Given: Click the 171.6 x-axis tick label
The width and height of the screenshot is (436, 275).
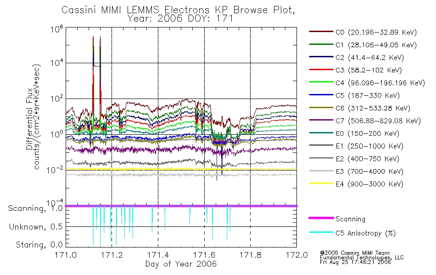Looking at the screenshot, I should pos(204,255).
